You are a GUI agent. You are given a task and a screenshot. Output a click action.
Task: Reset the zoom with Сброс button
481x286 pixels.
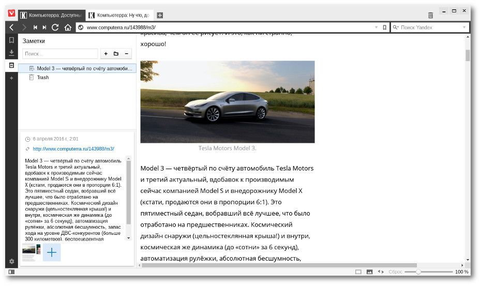click(395, 272)
